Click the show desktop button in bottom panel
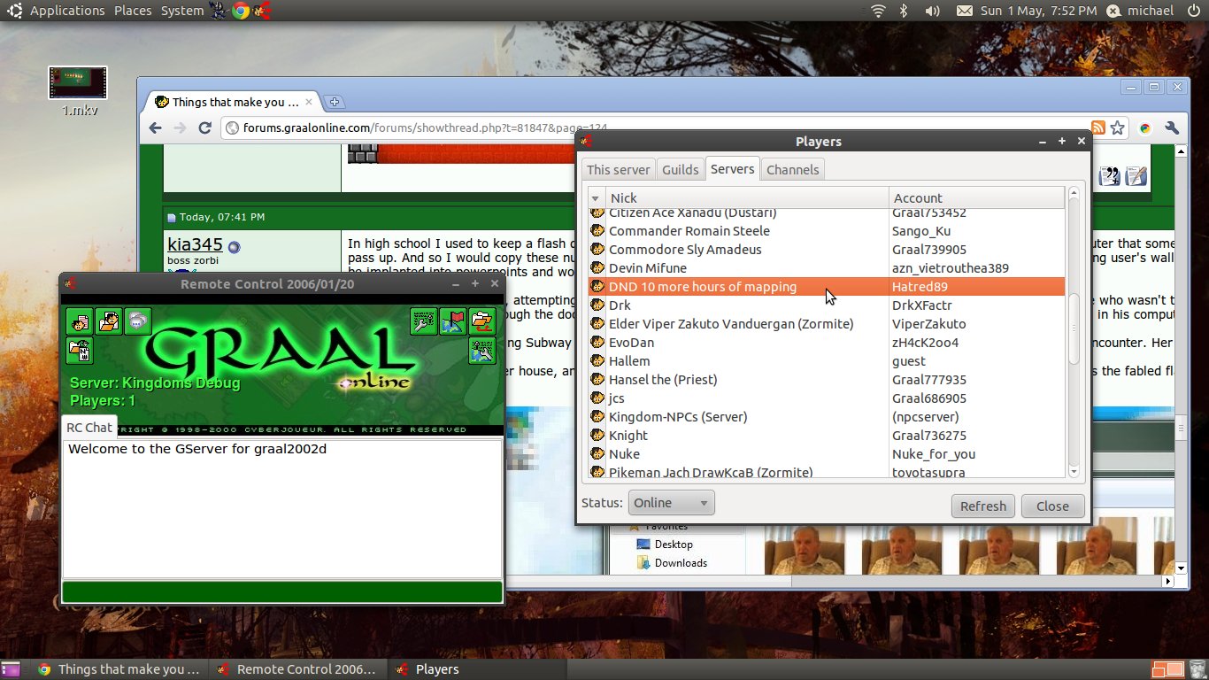The width and height of the screenshot is (1209, 680). coord(12,669)
